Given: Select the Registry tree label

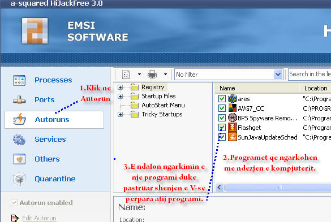Looking at the screenshot, I should (153, 87).
